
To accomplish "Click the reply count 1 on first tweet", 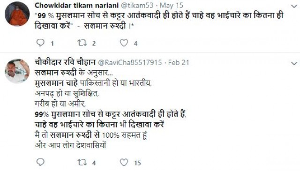I will (52, 44).
